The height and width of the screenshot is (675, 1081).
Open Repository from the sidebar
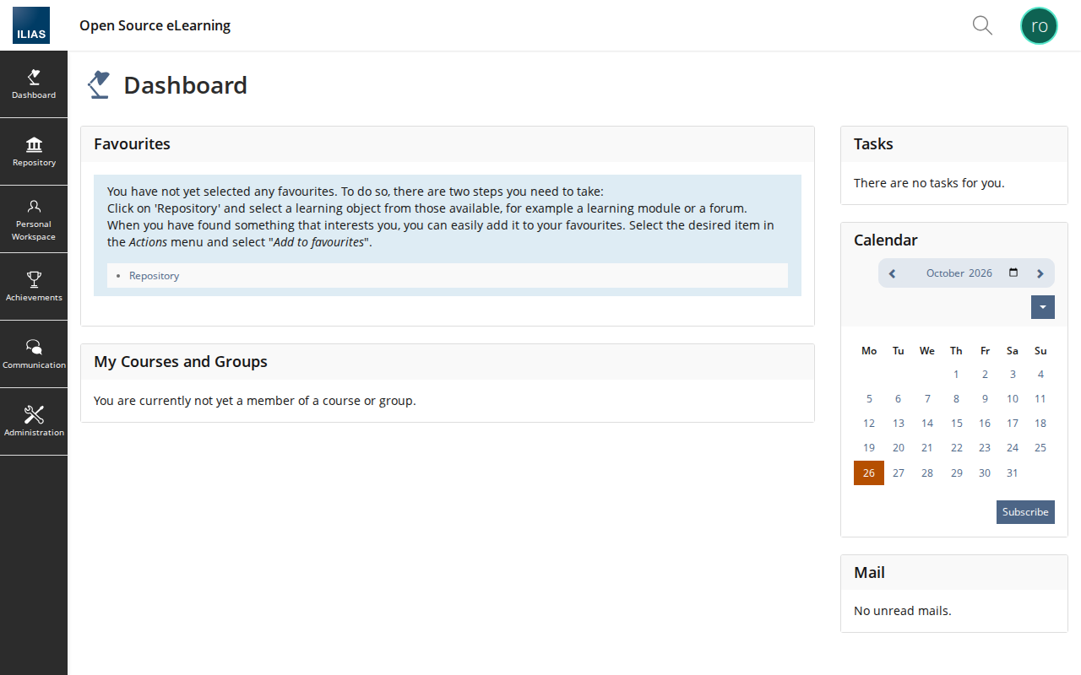tap(34, 152)
